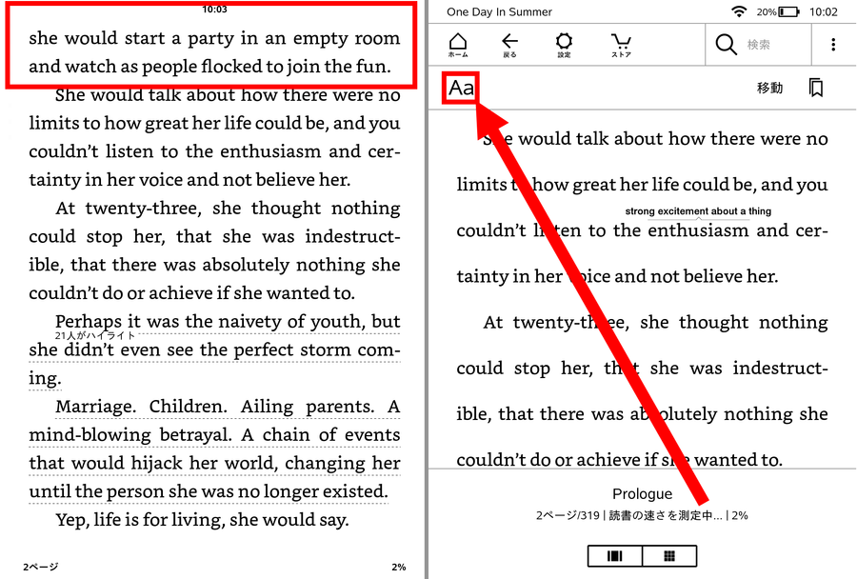
Task: Tap the Wi-Fi status icon
Action: [x=739, y=11]
